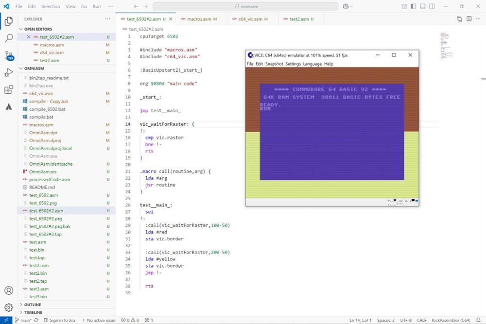Viewport: 486px width, 324px height.
Task: Open the Search view in the activity bar
Action: 9,38
